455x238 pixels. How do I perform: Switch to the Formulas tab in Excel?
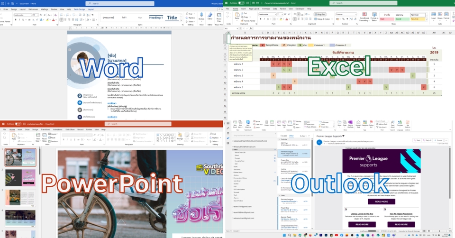coord(266,9)
